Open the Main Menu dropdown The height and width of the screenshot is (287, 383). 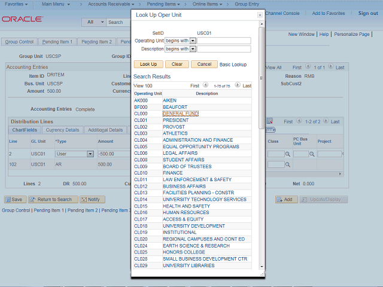[56, 4]
